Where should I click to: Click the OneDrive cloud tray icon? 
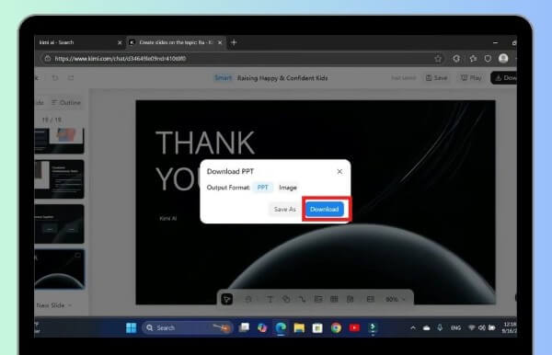tap(426, 328)
